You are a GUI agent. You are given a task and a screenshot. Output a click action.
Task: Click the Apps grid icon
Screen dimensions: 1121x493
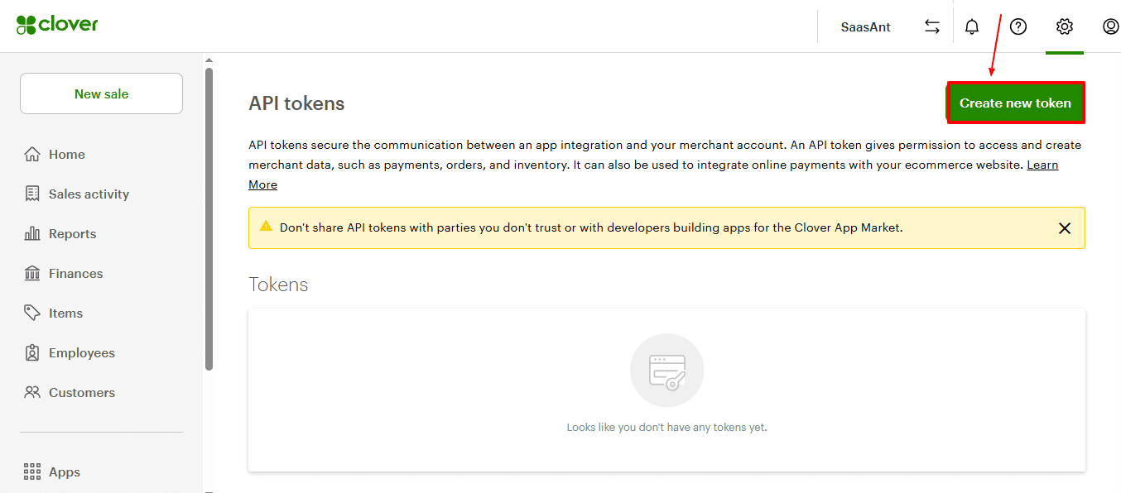pos(32,471)
